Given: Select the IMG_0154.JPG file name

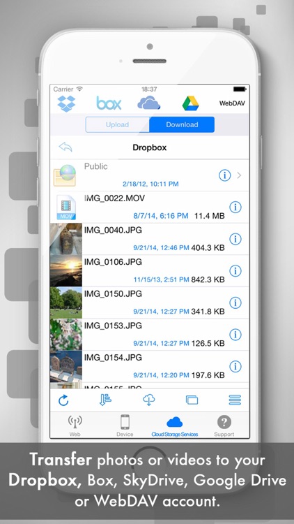Looking at the screenshot, I should point(113,357).
